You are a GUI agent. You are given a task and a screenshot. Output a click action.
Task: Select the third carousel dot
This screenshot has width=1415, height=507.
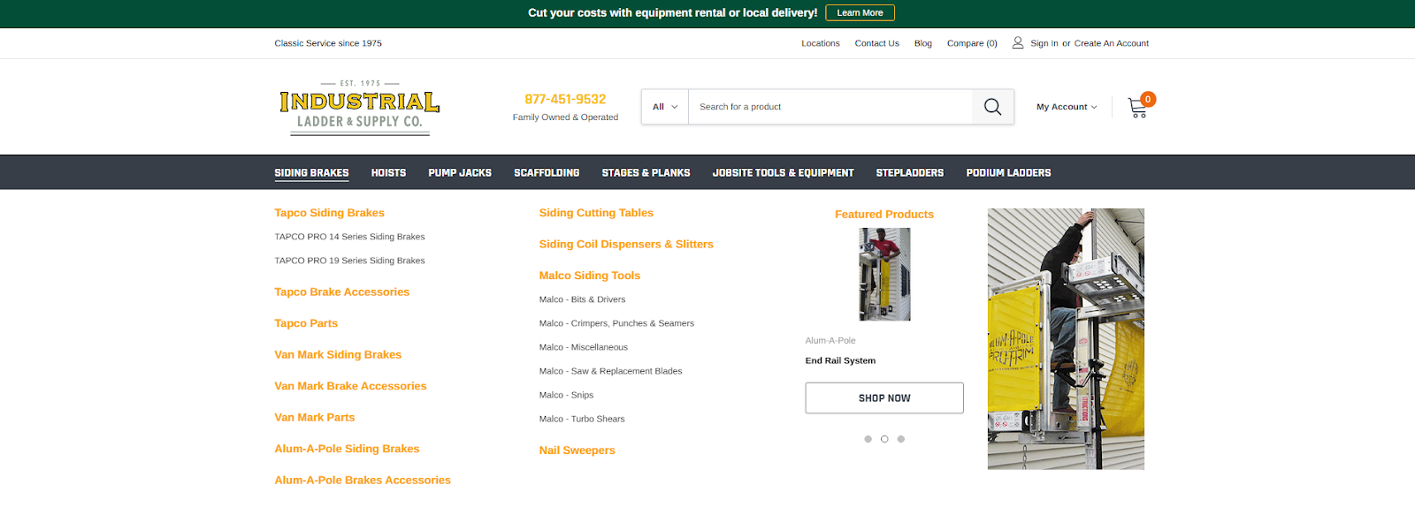tap(901, 439)
